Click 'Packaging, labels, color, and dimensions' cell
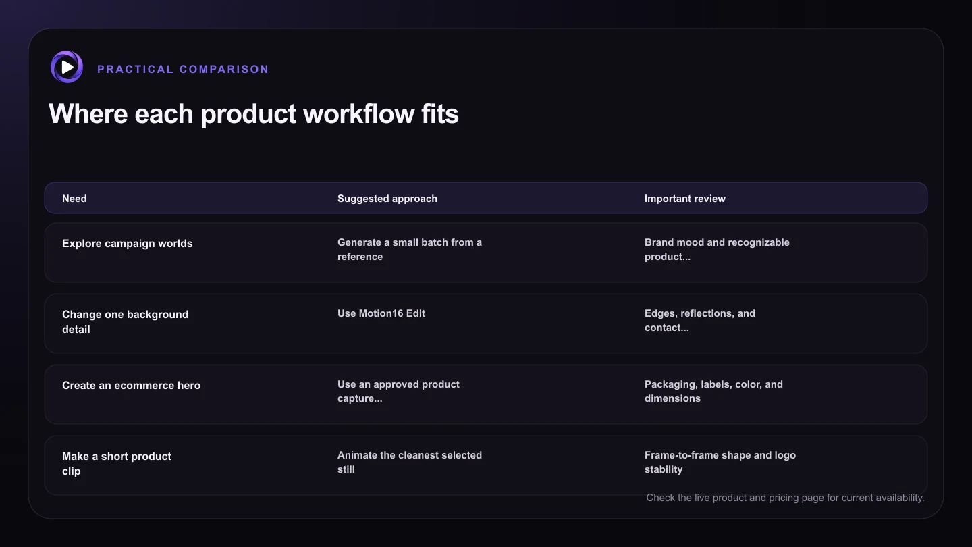This screenshot has width=972, height=547. click(713, 391)
